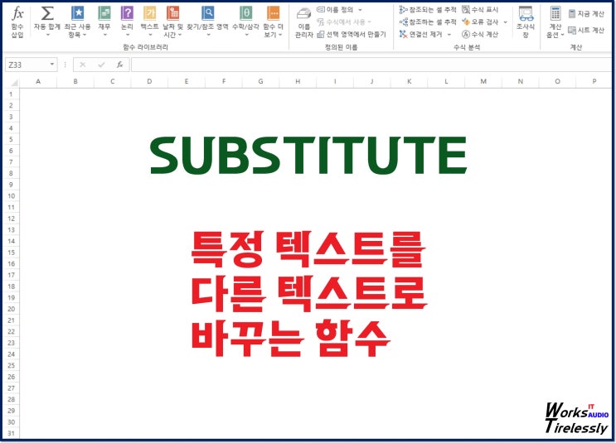Click the 자동 합계 sigma icon
Screen dimensions: 616x443
pyautogui.click(x=47, y=13)
